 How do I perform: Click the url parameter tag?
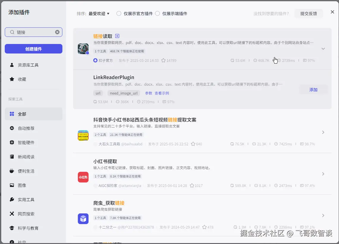pos(98,93)
